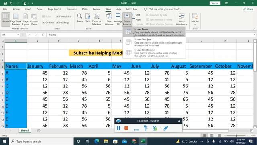The image size is (257, 145).
Task: Open File Explorer from taskbar
Action: [x=106, y=141]
